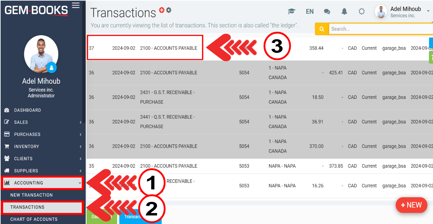
Task: Open the graduation cap tutorials icon
Action: click(x=292, y=12)
